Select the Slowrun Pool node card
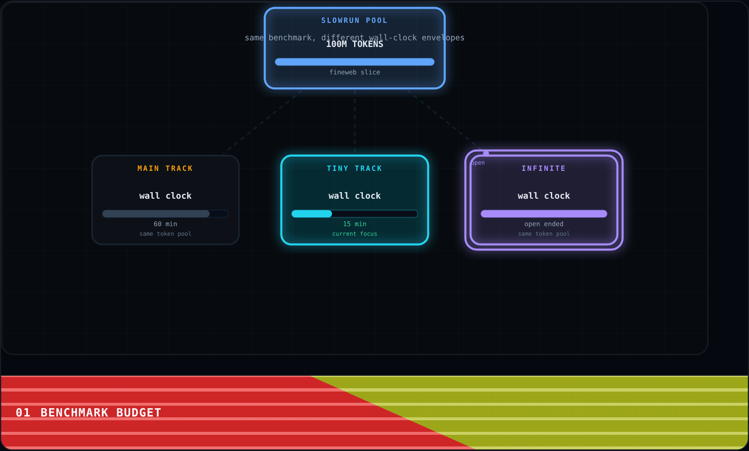 tap(355, 48)
